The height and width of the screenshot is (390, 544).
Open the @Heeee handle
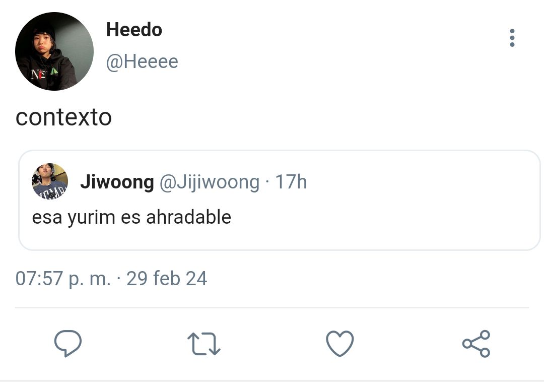click(x=142, y=62)
